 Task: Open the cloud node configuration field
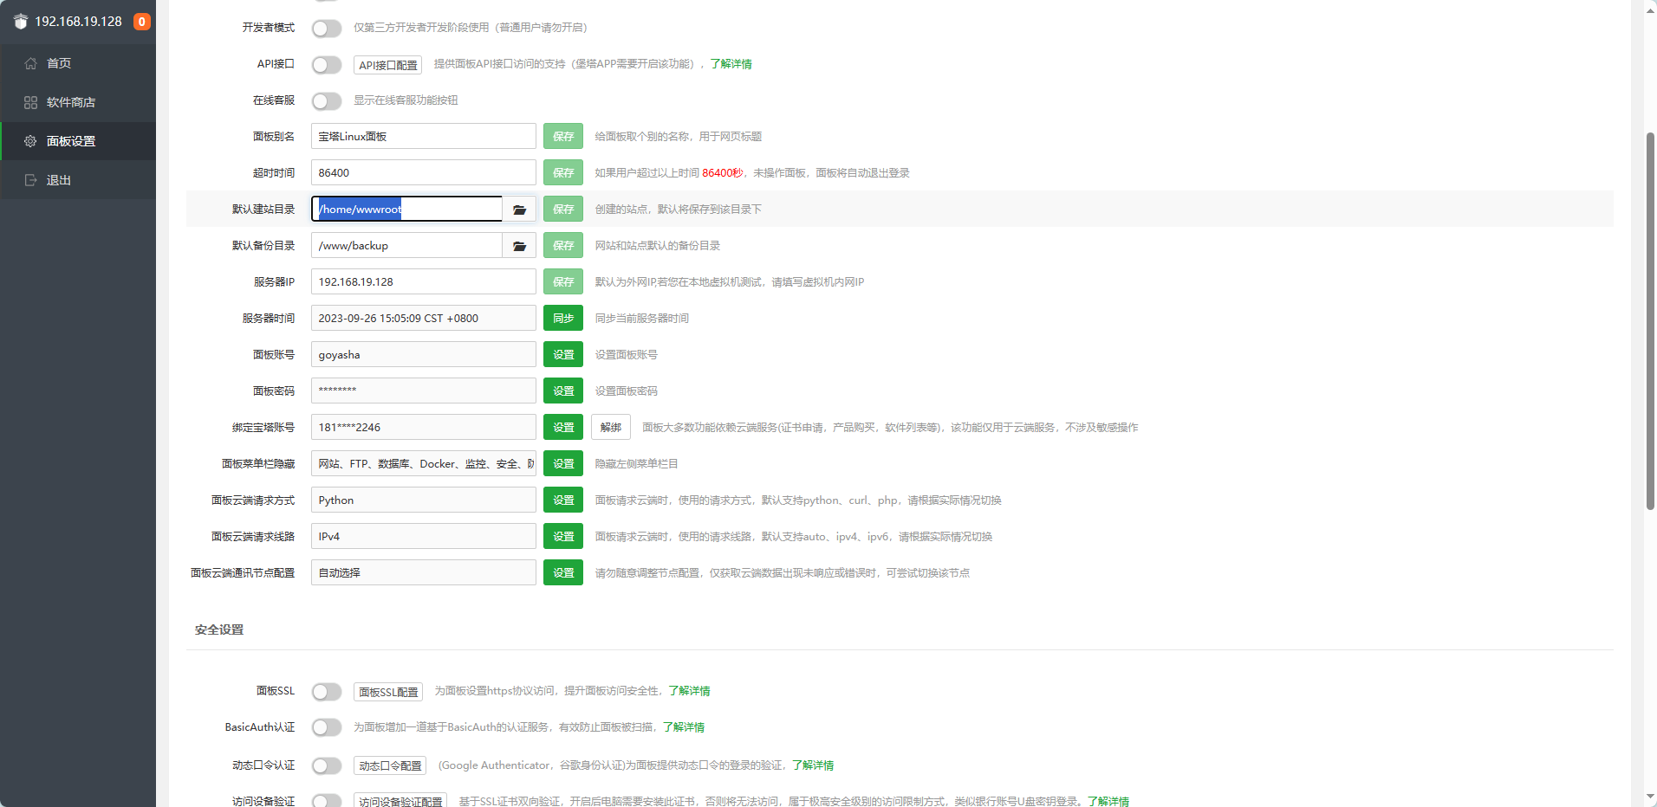[x=423, y=573]
